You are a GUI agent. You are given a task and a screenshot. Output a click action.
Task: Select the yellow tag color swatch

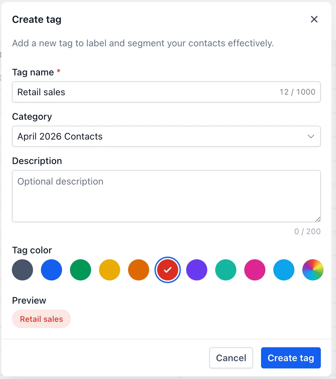pos(110,270)
